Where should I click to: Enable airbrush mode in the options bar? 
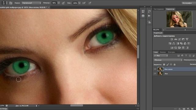[x=84, y=3]
